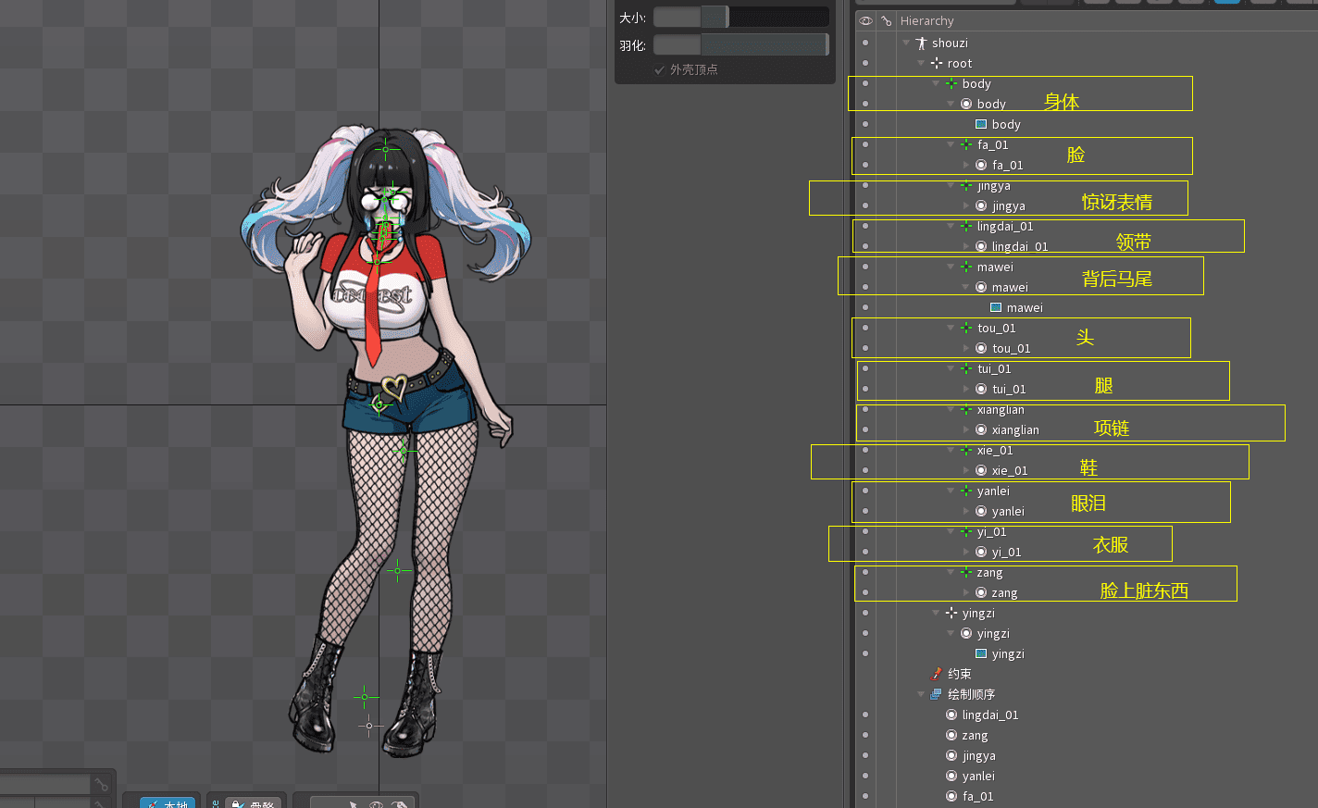The image size is (1318, 808).
Task: Select the green tou_01 bone icon
Action: click(x=966, y=329)
